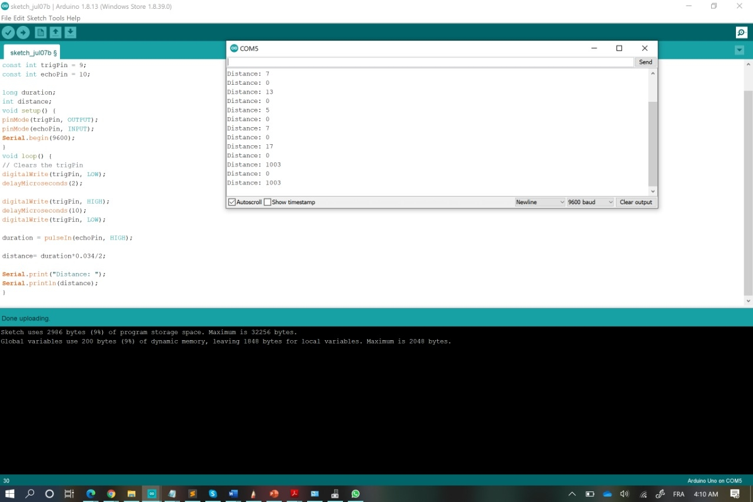
Task: Click 'Done uploading.' status message
Action: click(26, 318)
